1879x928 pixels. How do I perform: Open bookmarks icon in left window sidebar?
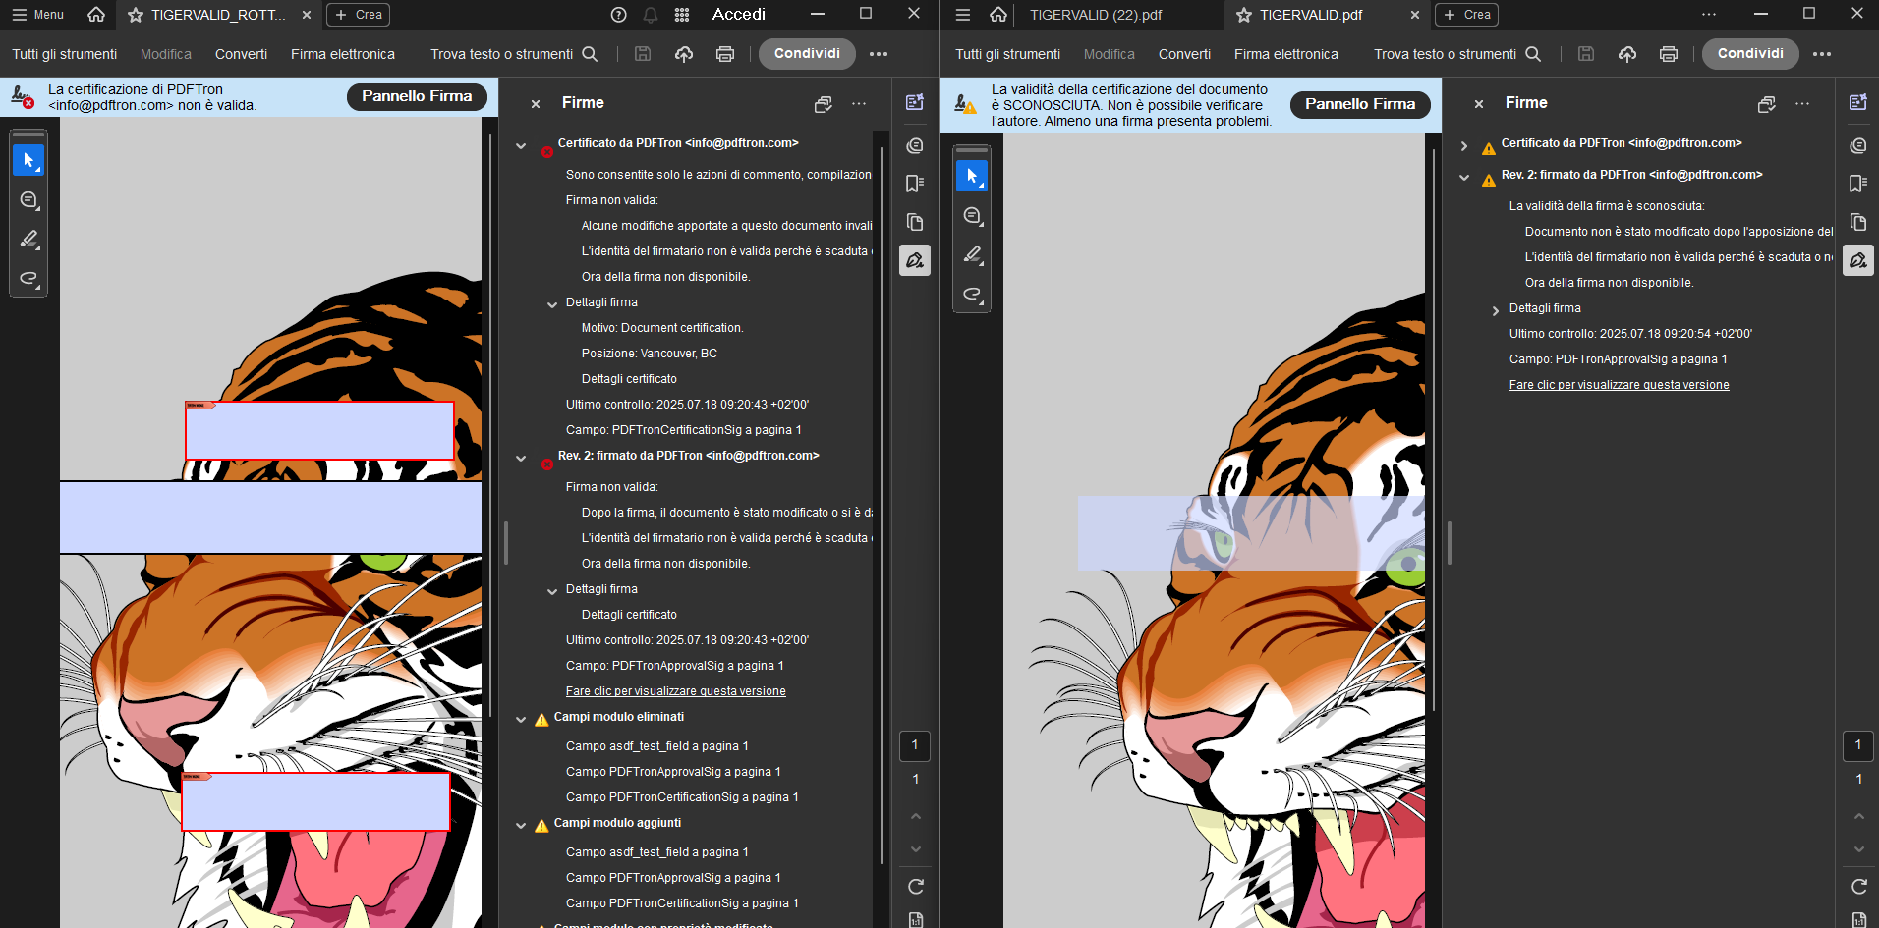point(915,184)
